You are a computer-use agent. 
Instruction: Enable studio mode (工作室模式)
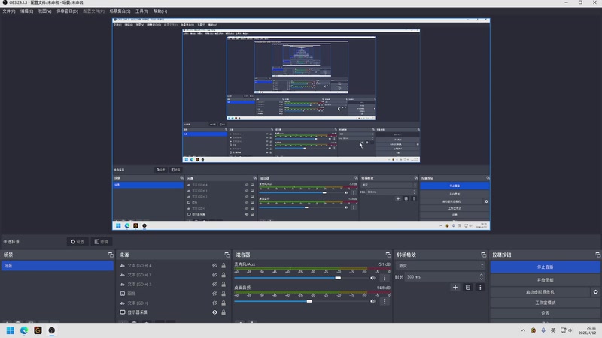tap(545, 303)
